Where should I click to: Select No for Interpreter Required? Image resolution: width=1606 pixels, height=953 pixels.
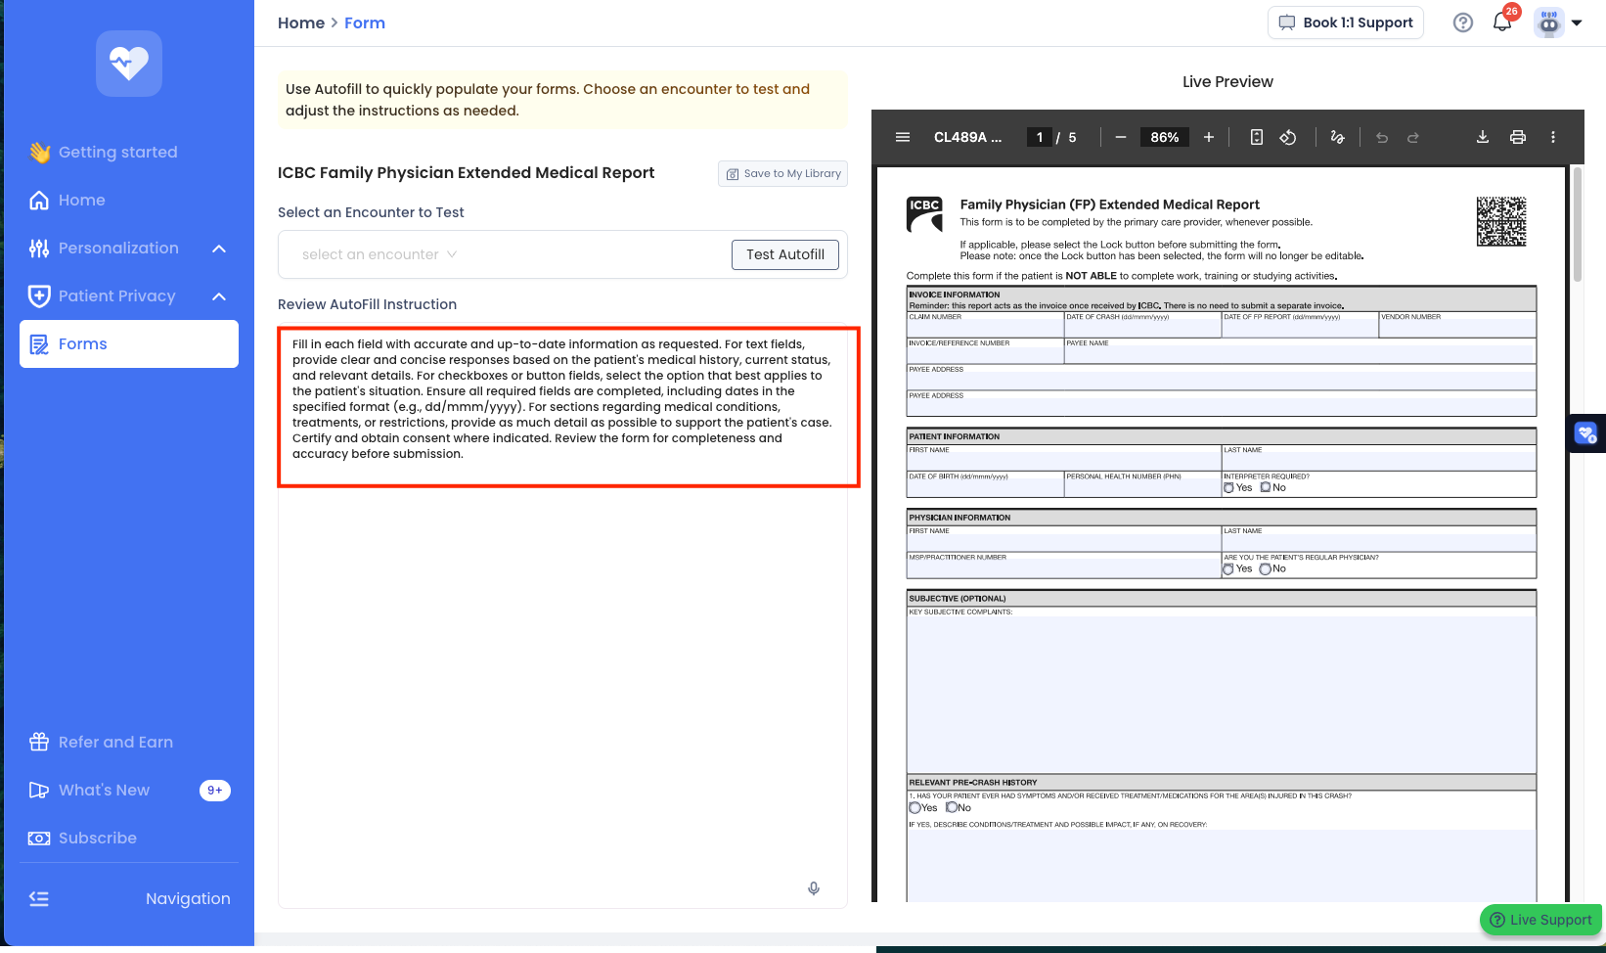click(x=1266, y=487)
